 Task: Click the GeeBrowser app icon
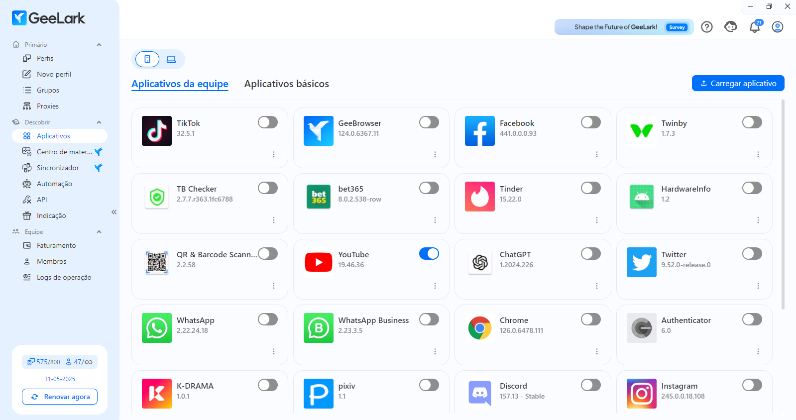(x=319, y=131)
